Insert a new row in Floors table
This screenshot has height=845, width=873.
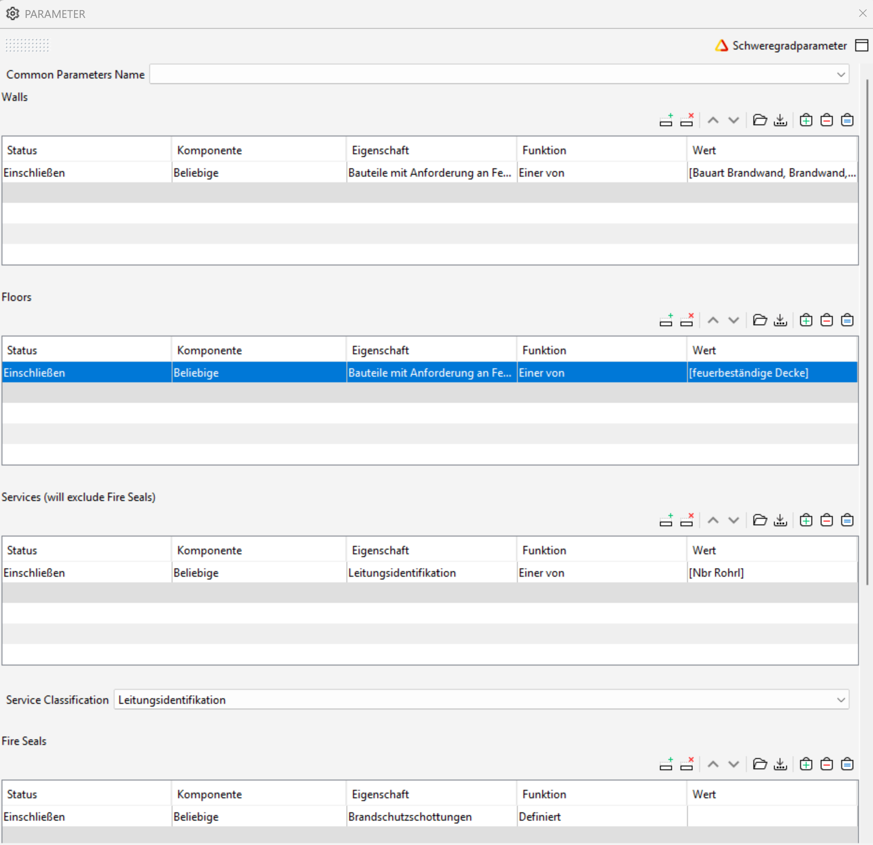666,320
